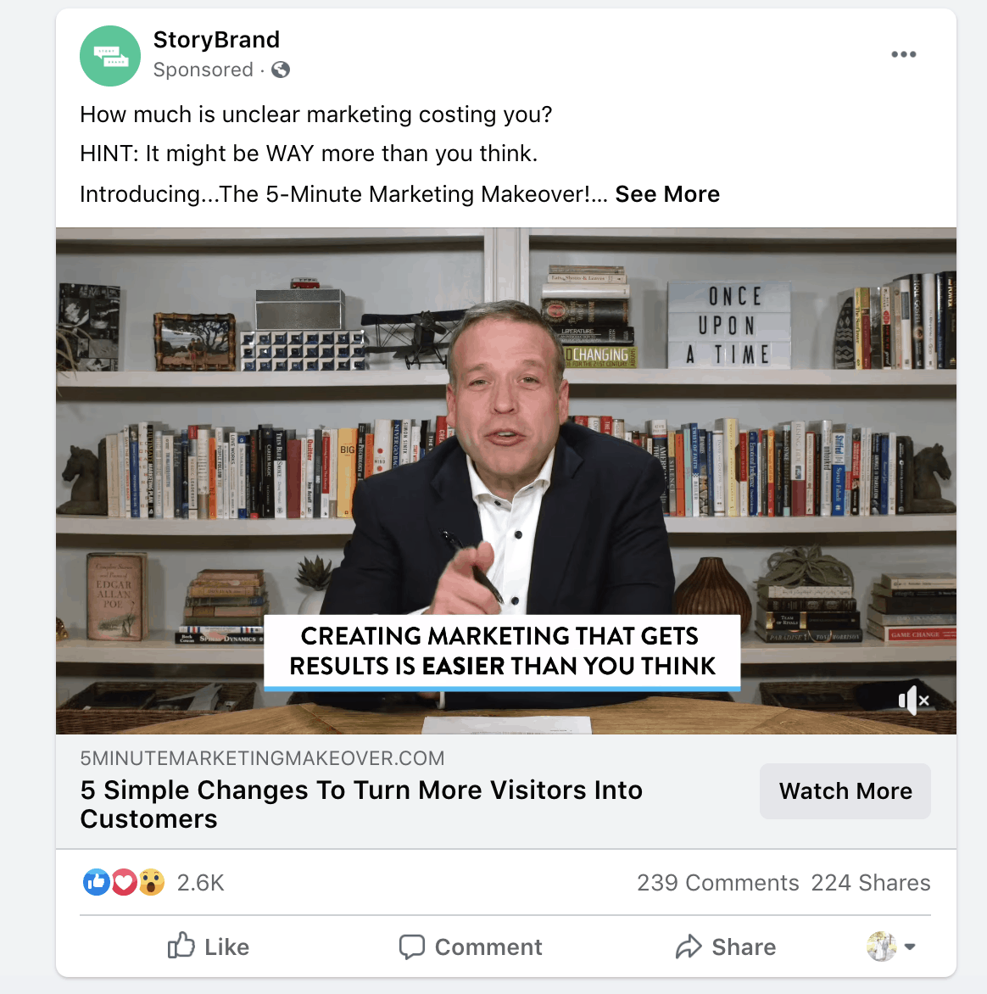View the 224 Shares list
987x994 pixels.
870,882
